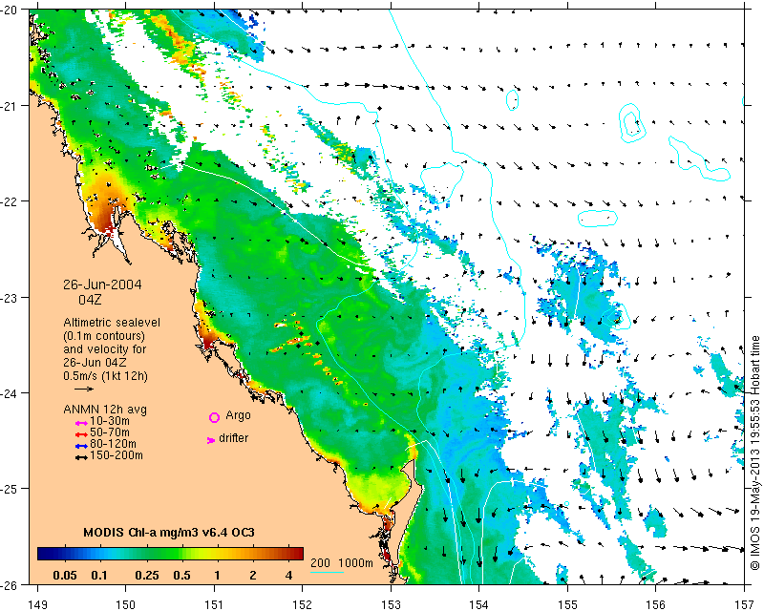764x611 pixels.
Task: Click the colorbar label 0.05
Action: click(x=65, y=576)
